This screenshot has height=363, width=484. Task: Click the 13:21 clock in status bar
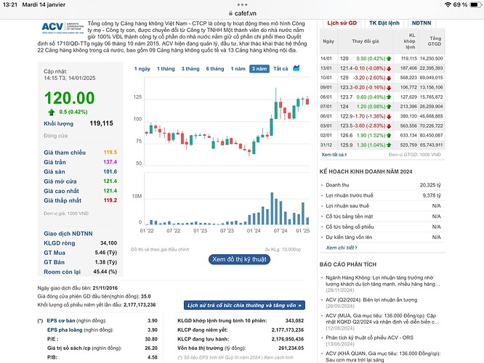click(10, 4)
